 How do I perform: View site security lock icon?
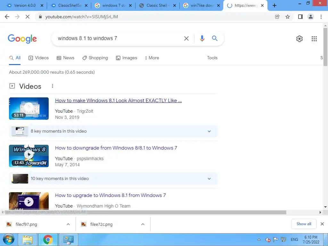point(40,17)
